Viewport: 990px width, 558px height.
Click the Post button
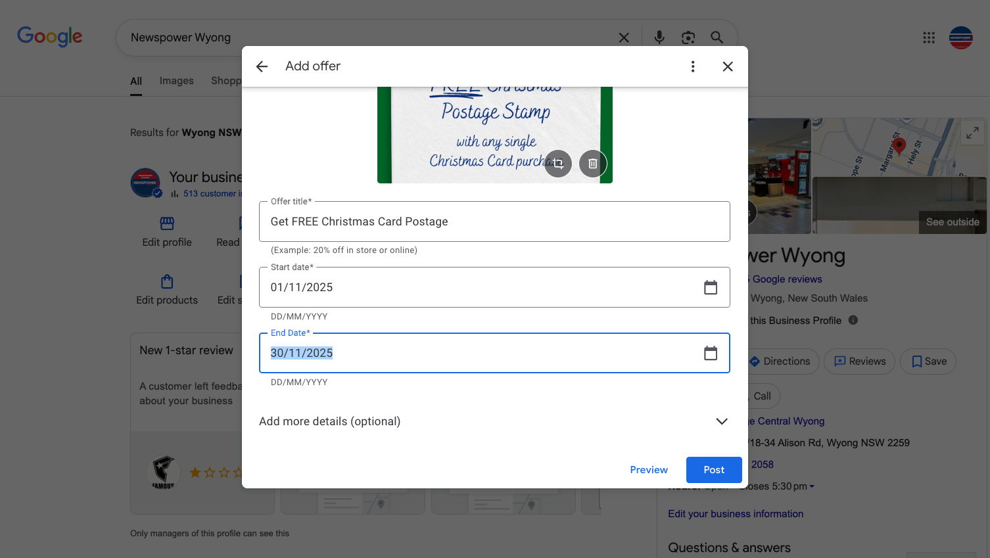pos(714,470)
